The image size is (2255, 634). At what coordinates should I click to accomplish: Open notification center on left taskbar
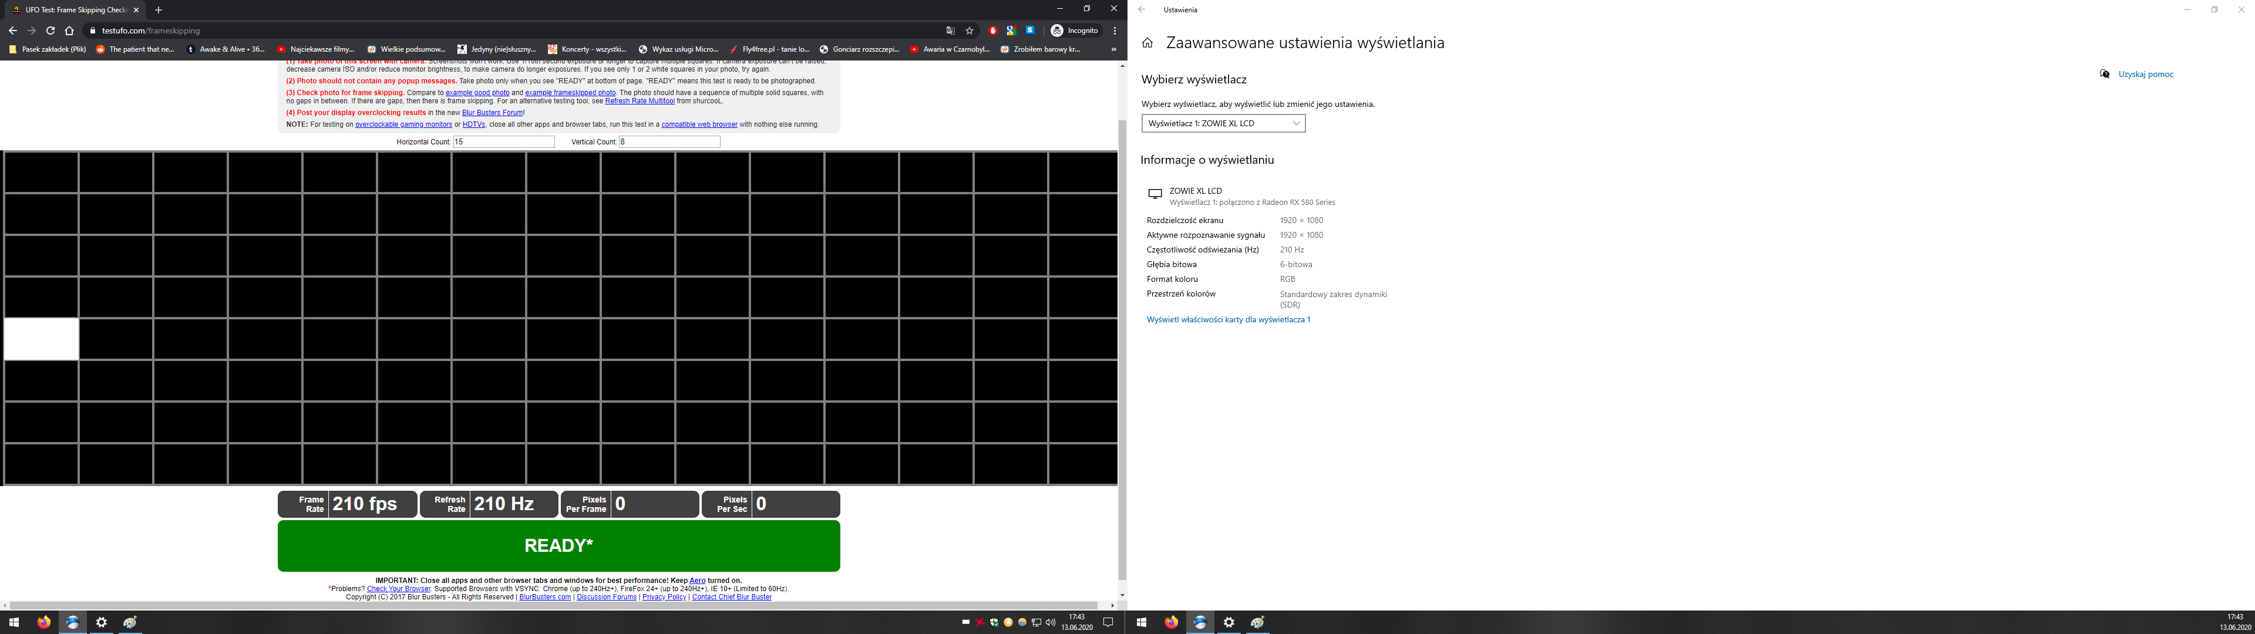[1108, 623]
